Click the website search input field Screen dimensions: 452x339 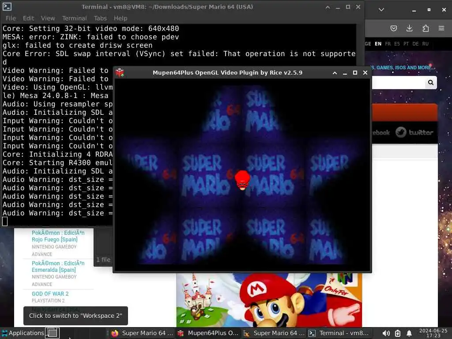click(398, 83)
